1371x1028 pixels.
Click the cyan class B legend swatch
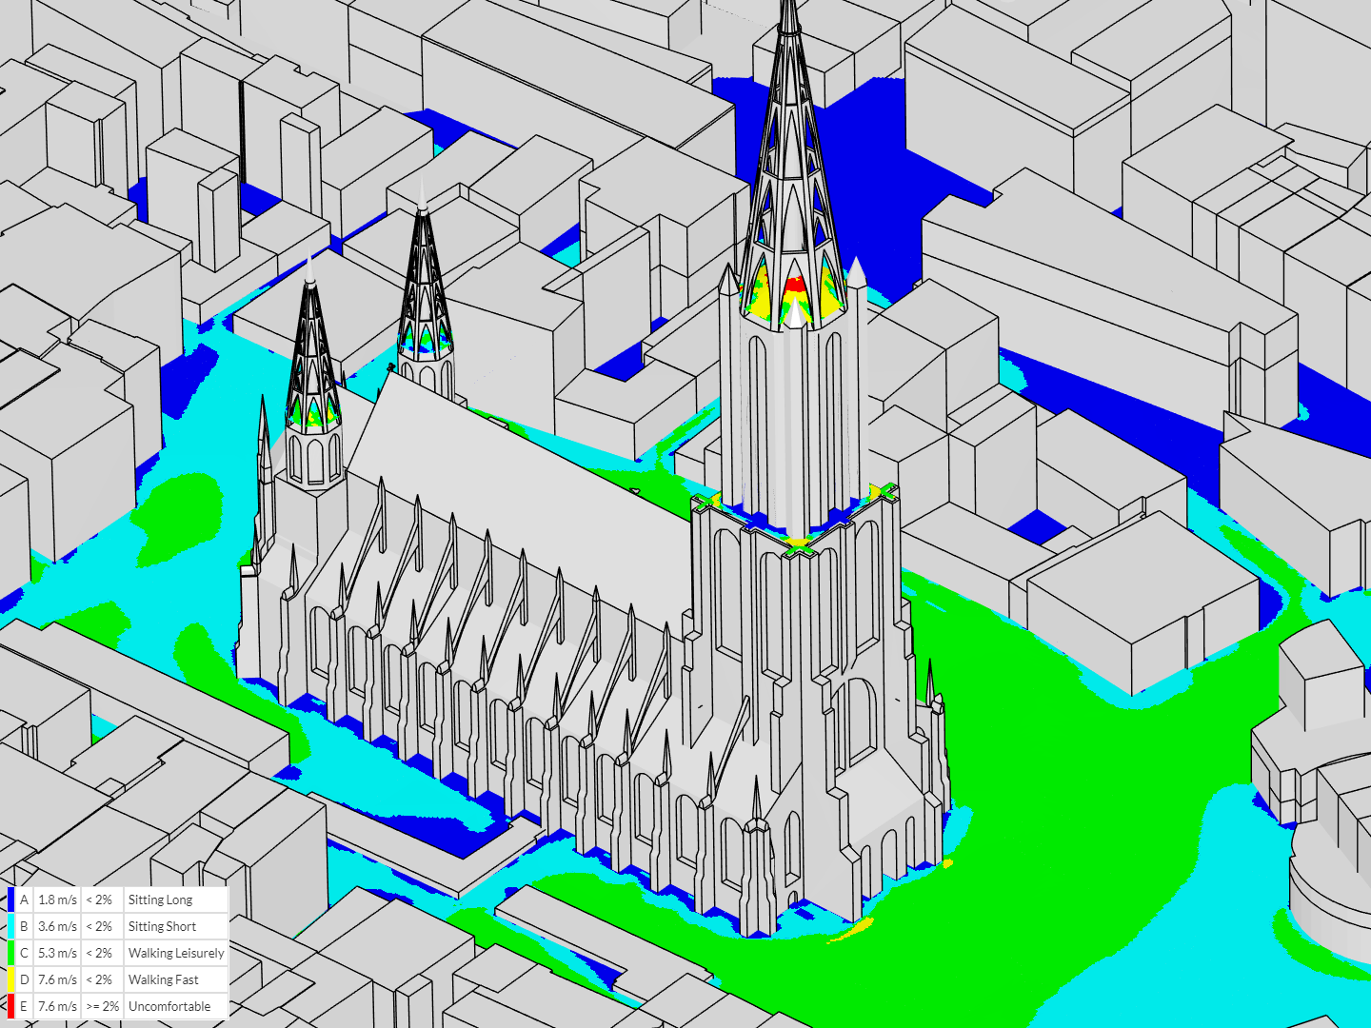(x=11, y=926)
